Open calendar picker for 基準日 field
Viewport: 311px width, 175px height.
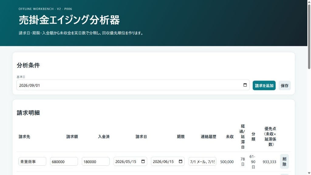click(x=245, y=85)
